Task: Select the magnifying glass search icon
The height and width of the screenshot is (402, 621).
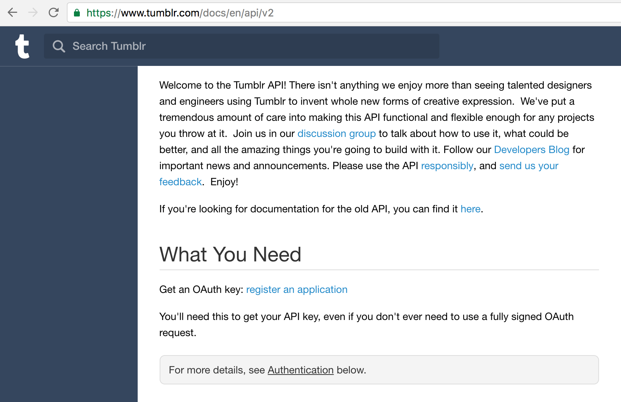Action: click(59, 46)
